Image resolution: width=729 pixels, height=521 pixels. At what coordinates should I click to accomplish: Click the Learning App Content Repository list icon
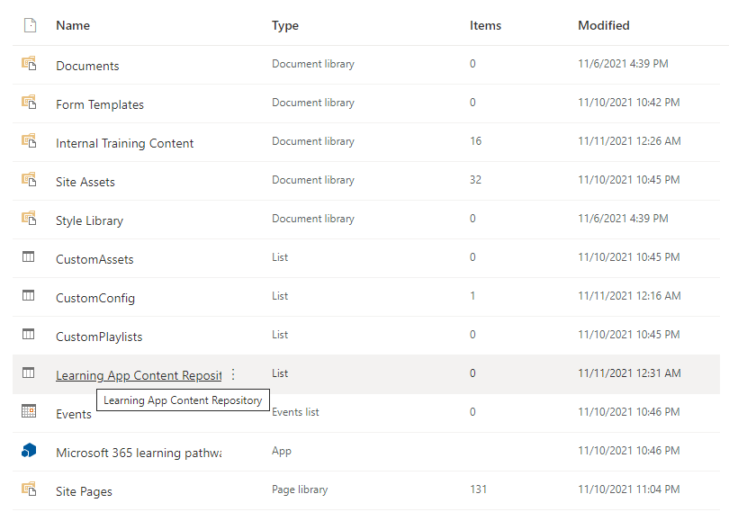(x=29, y=373)
